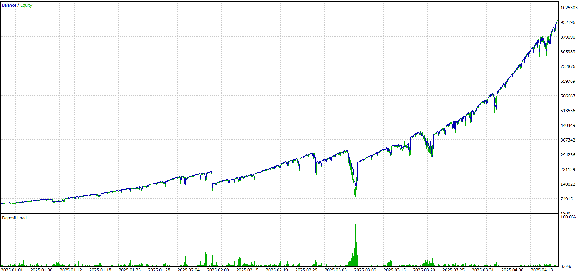Click the deepest equity drawdown low in March
The image size is (578, 273).
tap(356, 196)
